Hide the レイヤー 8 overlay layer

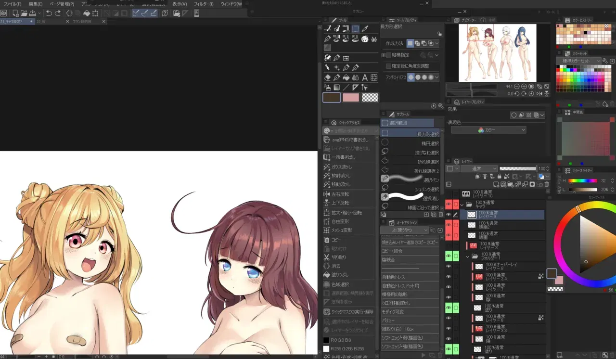449,266
